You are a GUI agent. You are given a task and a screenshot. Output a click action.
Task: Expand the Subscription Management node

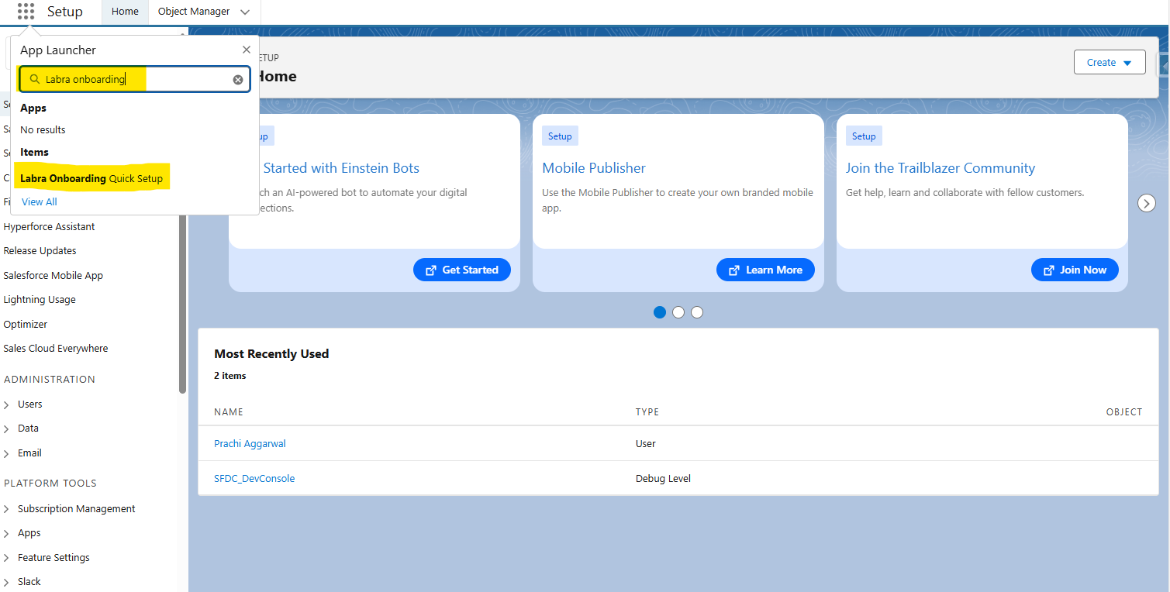[x=7, y=509]
